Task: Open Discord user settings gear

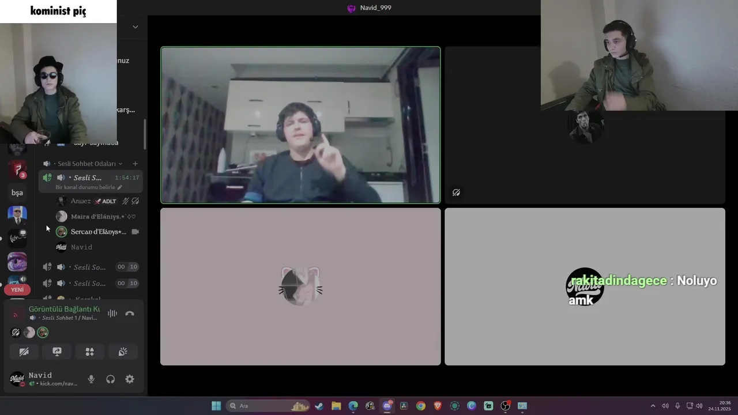Action: point(130,379)
